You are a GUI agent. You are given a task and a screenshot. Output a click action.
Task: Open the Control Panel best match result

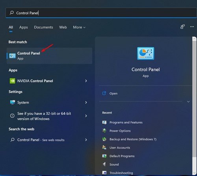click(49, 56)
